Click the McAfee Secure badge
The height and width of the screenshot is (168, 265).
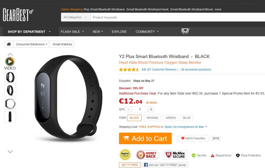[x=175, y=155]
